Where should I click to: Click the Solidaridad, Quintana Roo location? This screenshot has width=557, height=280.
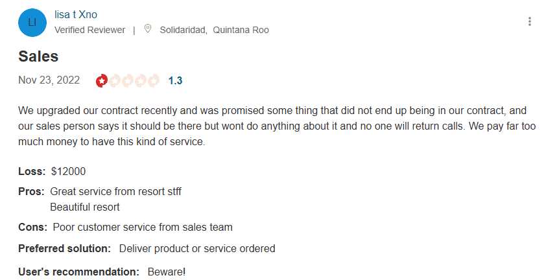tap(214, 30)
